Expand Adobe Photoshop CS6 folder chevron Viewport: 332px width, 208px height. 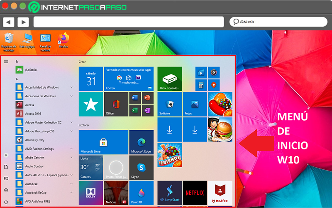pyautogui.click(x=71, y=131)
